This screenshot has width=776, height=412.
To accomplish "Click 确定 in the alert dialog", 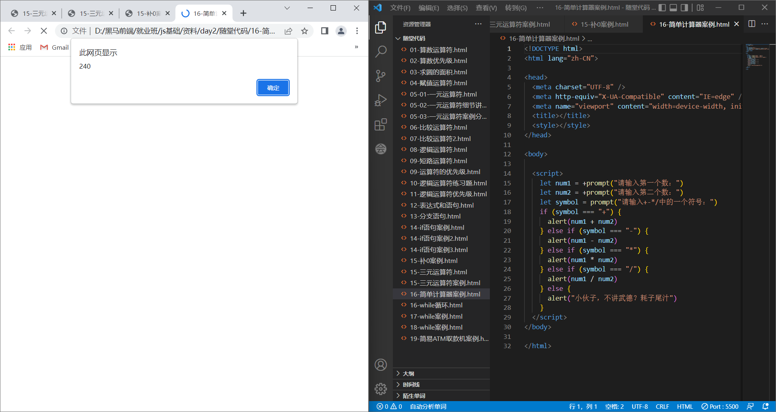I will (273, 88).
